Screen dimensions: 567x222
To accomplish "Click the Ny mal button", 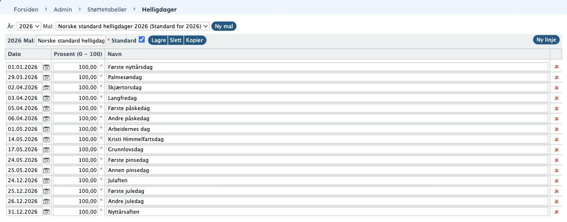I will coord(224,26).
